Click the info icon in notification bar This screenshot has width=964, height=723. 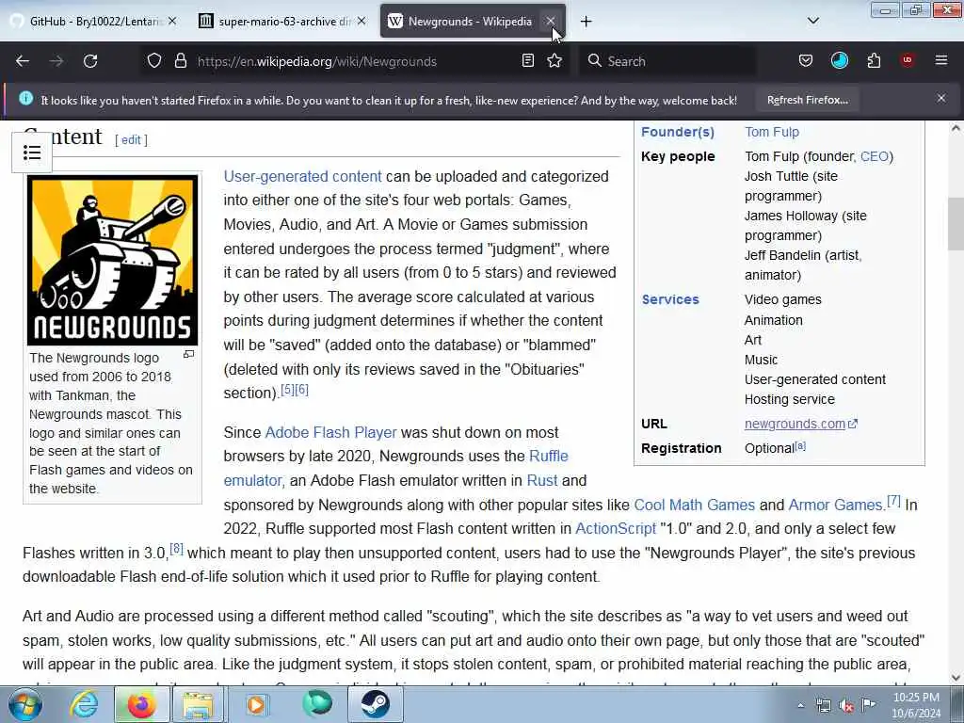coord(25,98)
